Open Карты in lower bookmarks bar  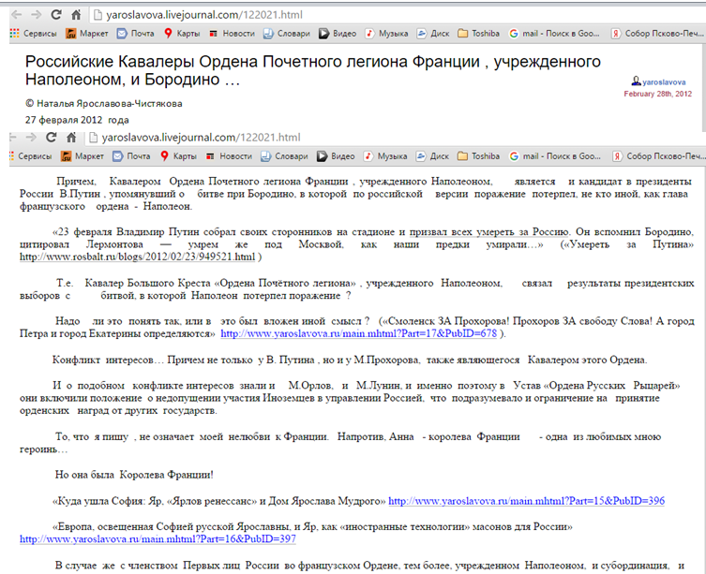point(179,156)
